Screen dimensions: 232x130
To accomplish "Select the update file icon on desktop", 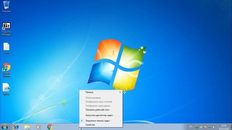I will coord(7,89).
